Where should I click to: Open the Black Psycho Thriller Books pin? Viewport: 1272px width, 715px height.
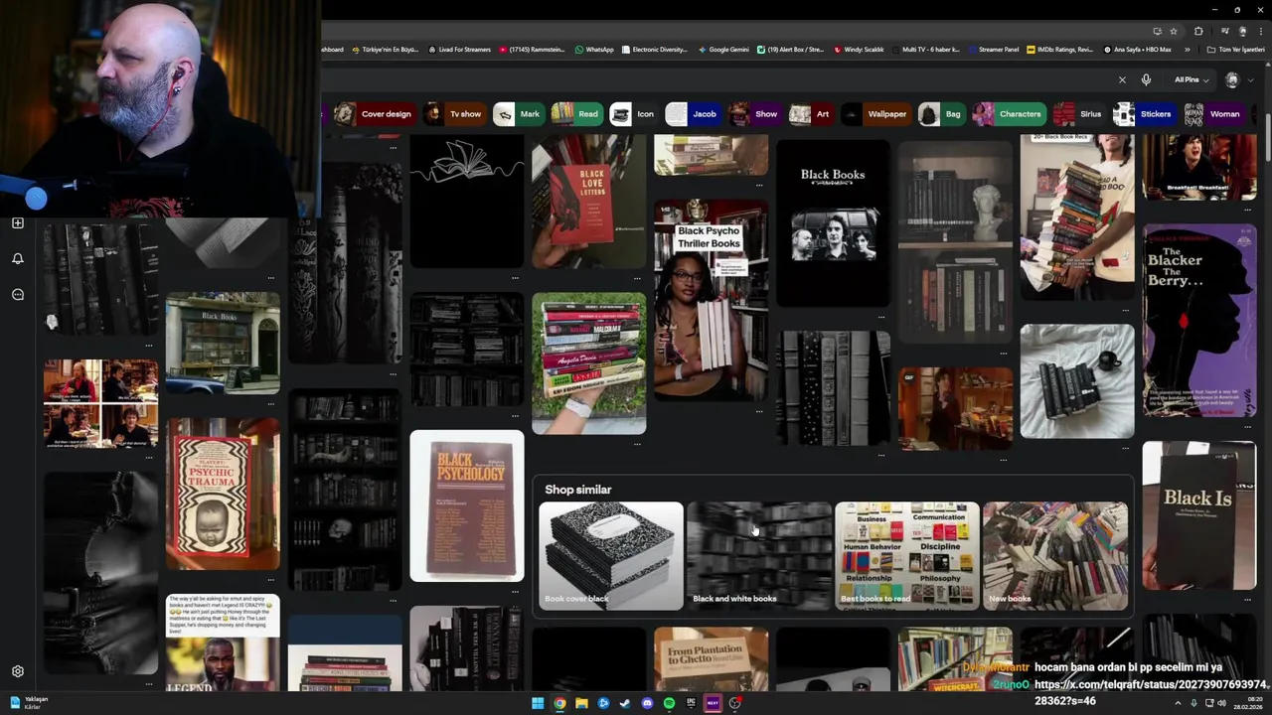point(711,300)
